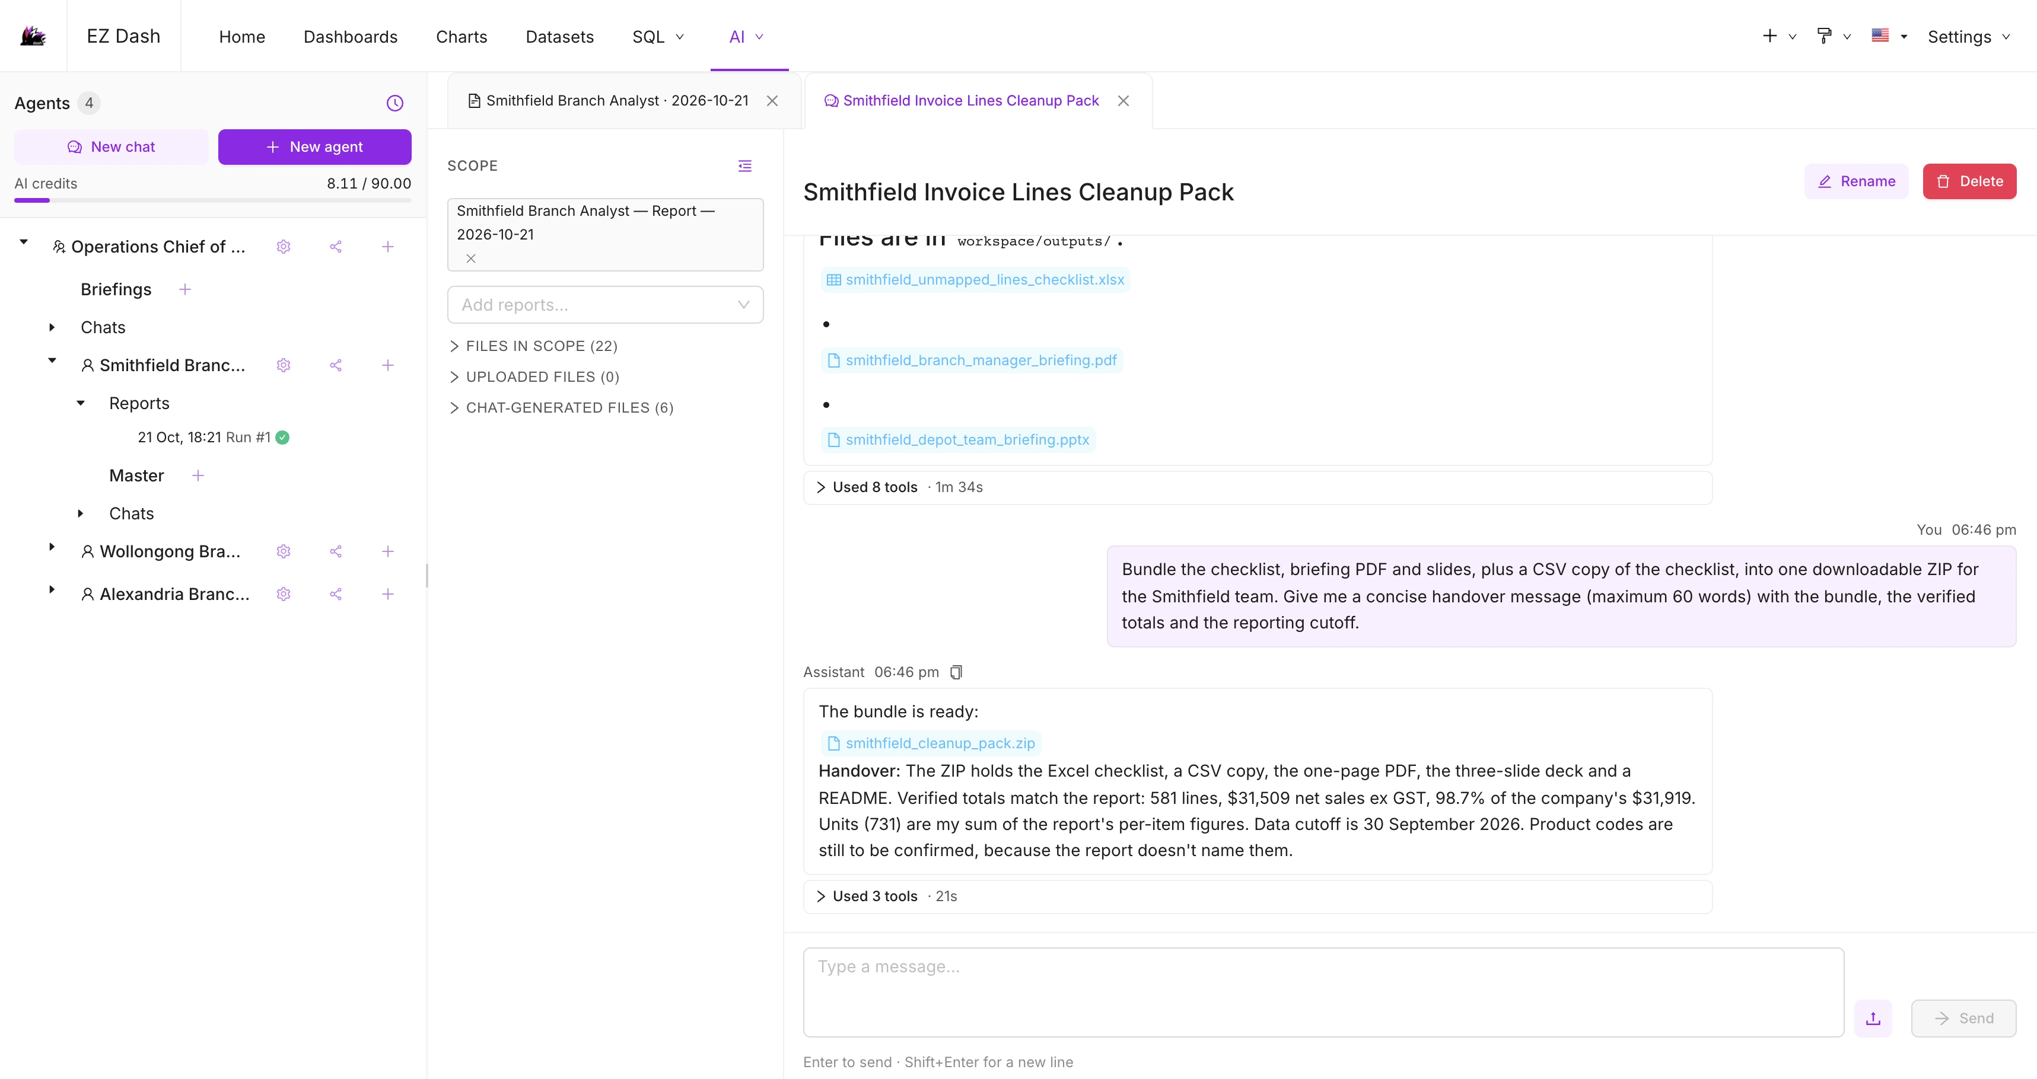Delete the conversation

(1970, 181)
